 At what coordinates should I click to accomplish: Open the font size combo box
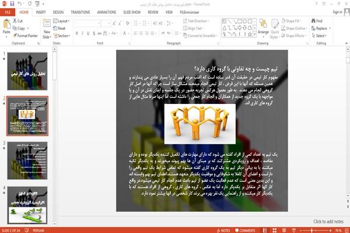click(x=106, y=23)
